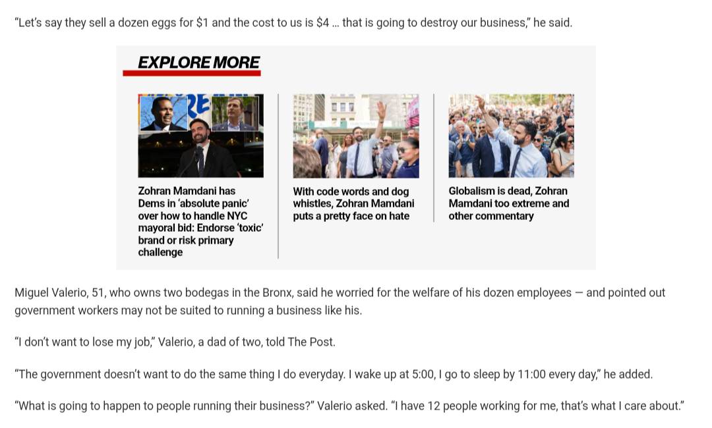Click the inset photo of man by trees
The height and width of the screenshot is (428, 712).
(x=235, y=113)
